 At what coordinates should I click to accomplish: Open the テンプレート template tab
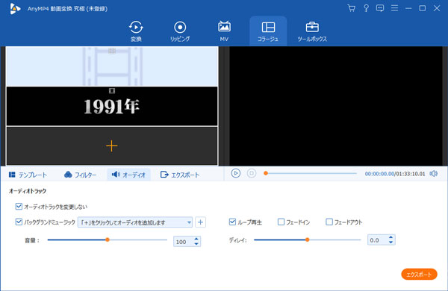[28, 175]
